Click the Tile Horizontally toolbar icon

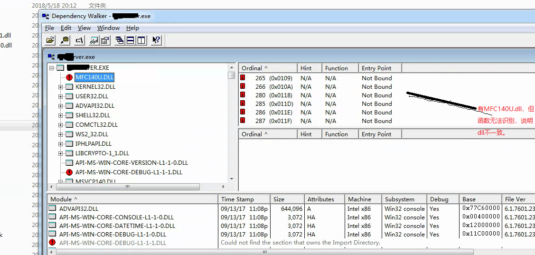pos(131,40)
